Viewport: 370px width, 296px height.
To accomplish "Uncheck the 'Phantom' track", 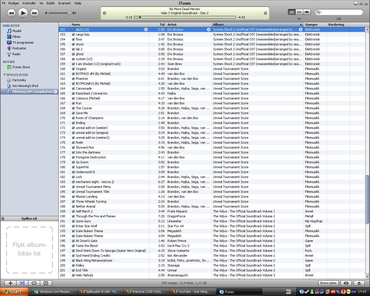I will [x=73, y=79].
